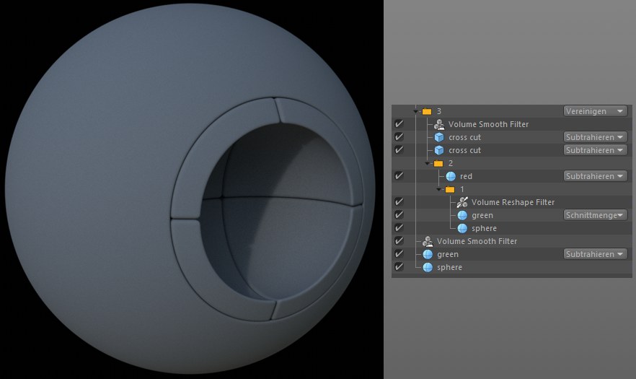
Task: Open the Subtrahieren dropdown on the red row
Action: (x=595, y=176)
